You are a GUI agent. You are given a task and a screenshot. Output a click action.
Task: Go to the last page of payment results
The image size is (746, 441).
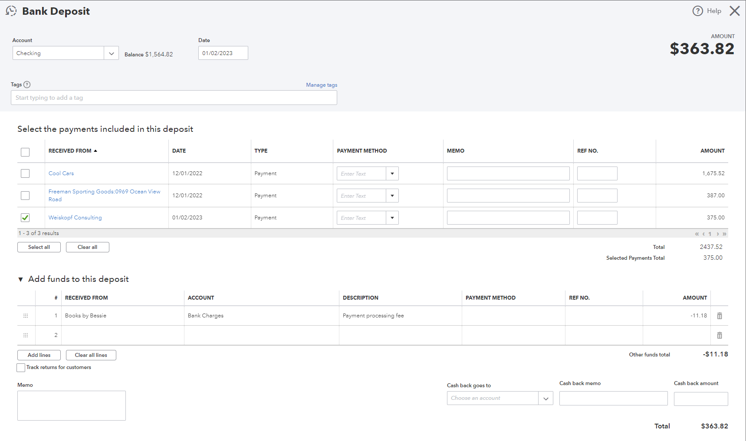pos(724,234)
